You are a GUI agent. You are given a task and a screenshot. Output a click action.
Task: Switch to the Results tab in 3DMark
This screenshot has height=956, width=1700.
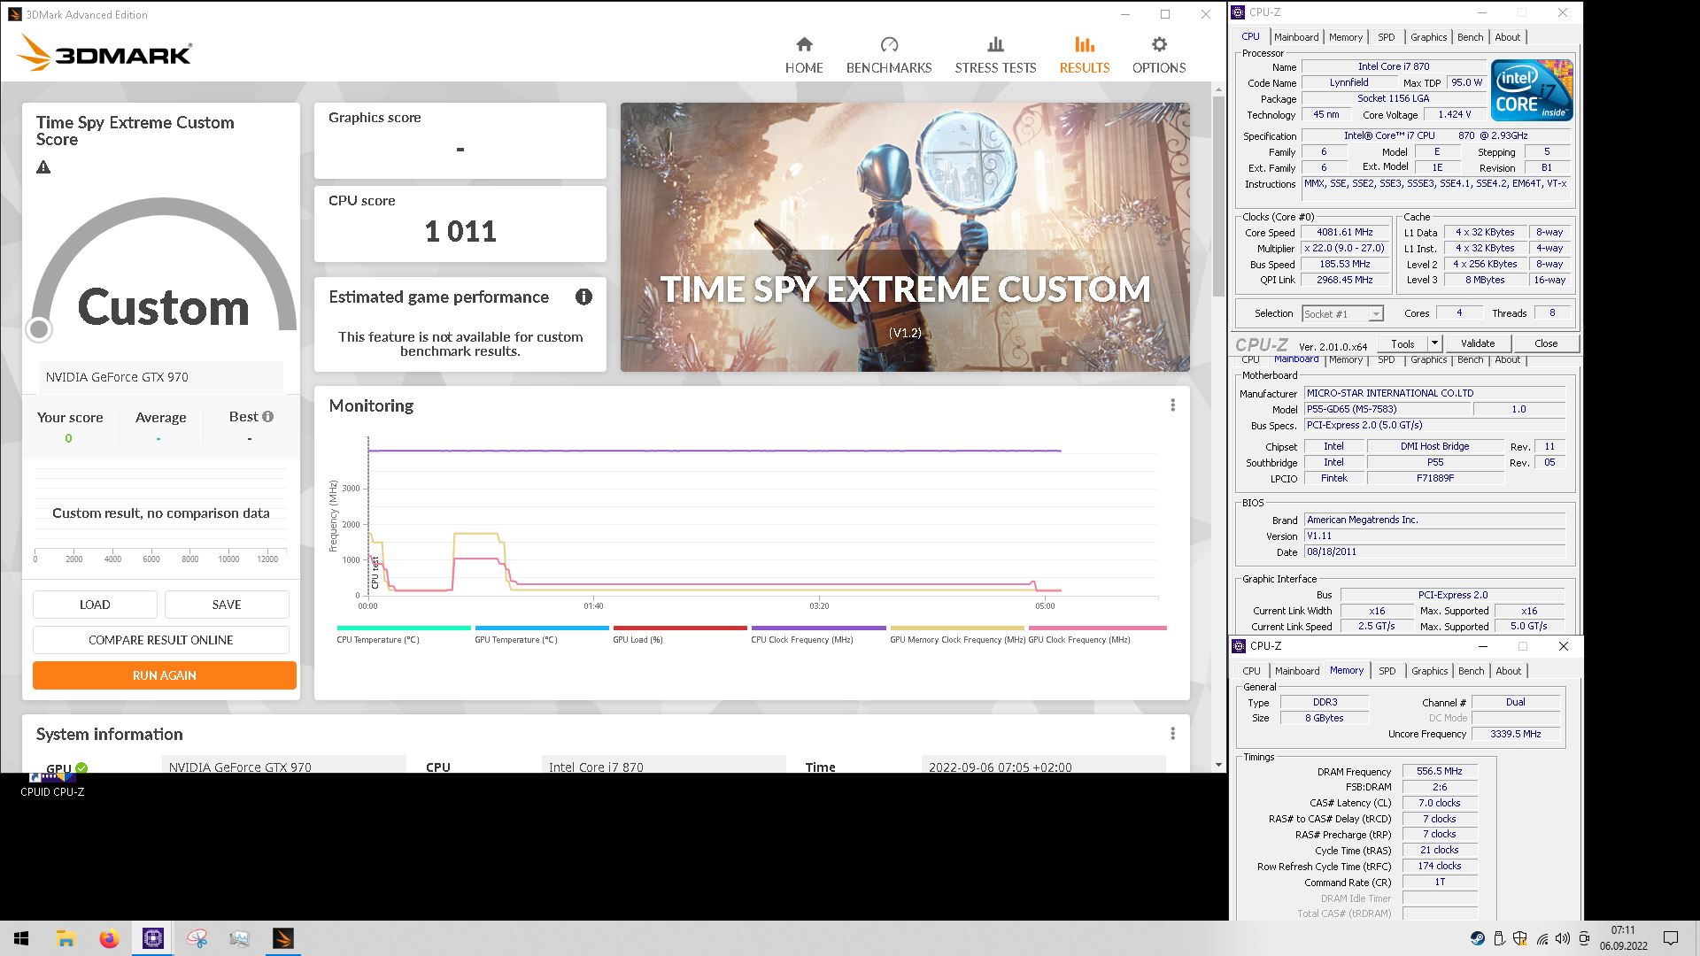coord(1084,55)
